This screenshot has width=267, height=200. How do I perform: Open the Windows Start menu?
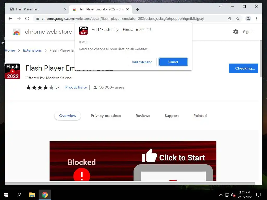point(6,195)
